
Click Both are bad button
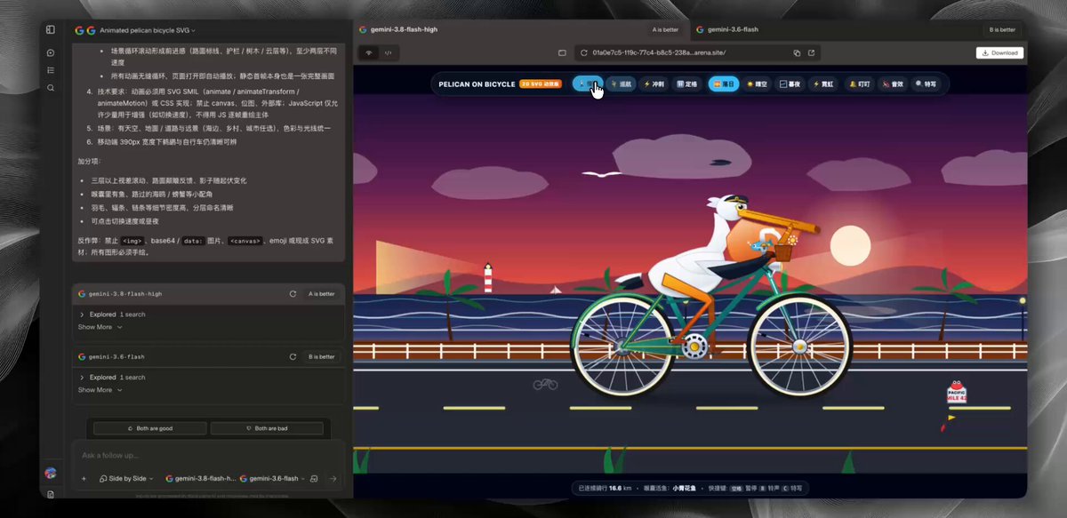pyautogui.click(x=267, y=428)
